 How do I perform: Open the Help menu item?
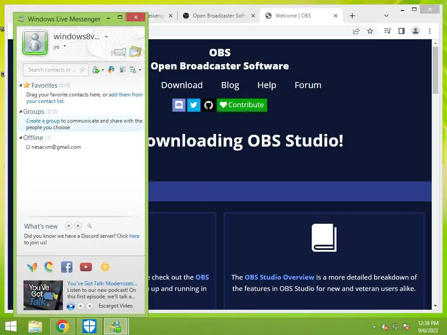tap(267, 85)
